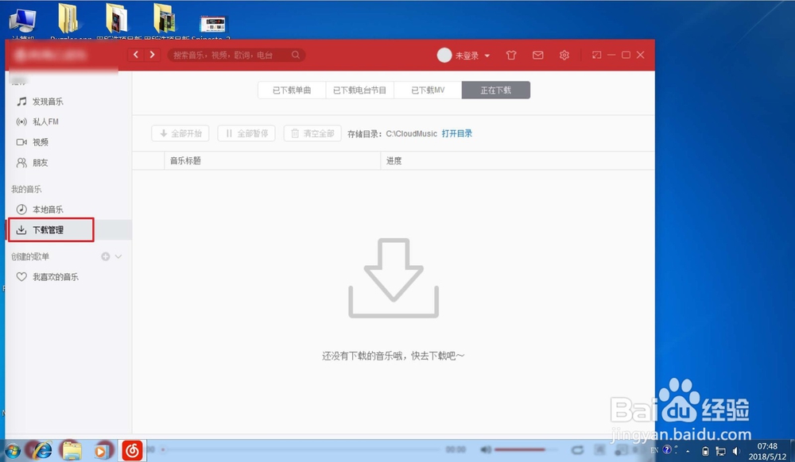Image resolution: width=795 pixels, height=462 pixels.
Task: Click the volume speaker icon in player
Action: [x=486, y=449]
